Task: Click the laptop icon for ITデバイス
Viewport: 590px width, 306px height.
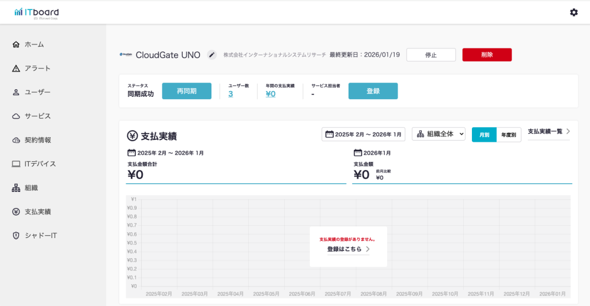Action: tap(16, 164)
